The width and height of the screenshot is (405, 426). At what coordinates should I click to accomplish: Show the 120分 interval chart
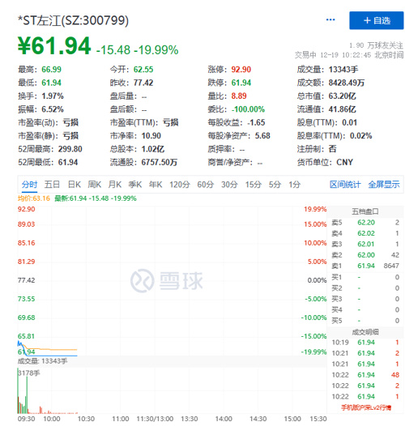(180, 185)
